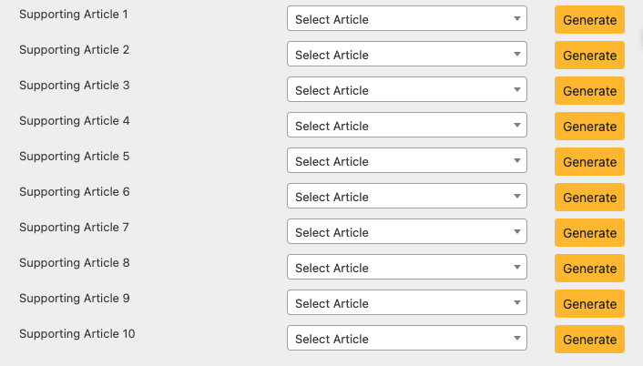Generate the Supporting Article 4 content

(x=589, y=127)
